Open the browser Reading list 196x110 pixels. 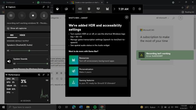click(x=188, y=12)
